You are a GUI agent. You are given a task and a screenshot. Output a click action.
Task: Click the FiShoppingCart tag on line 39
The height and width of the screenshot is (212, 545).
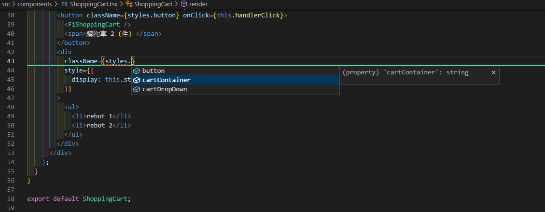click(99, 25)
